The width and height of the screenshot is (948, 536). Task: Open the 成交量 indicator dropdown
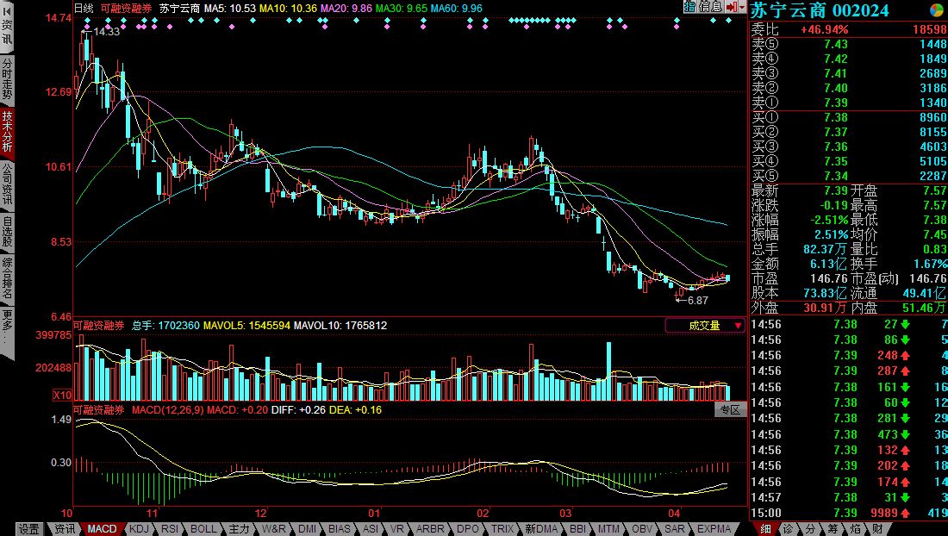click(705, 326)
